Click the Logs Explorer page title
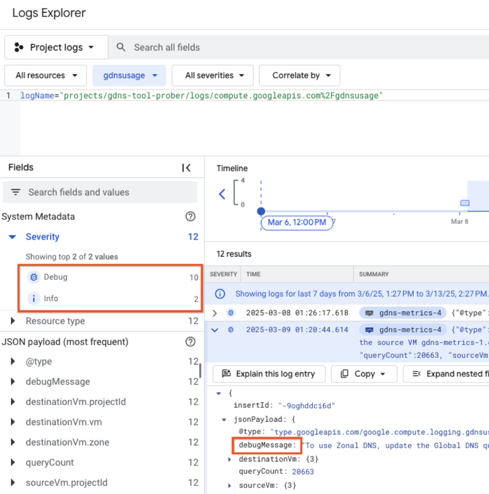 [x=49, y=13]
